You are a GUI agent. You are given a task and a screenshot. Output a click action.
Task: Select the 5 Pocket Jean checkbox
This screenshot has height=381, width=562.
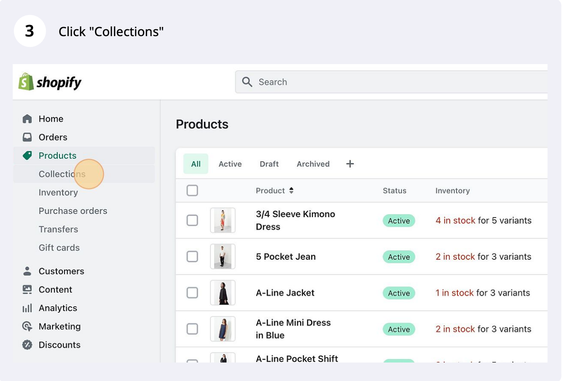pos(192,256)
